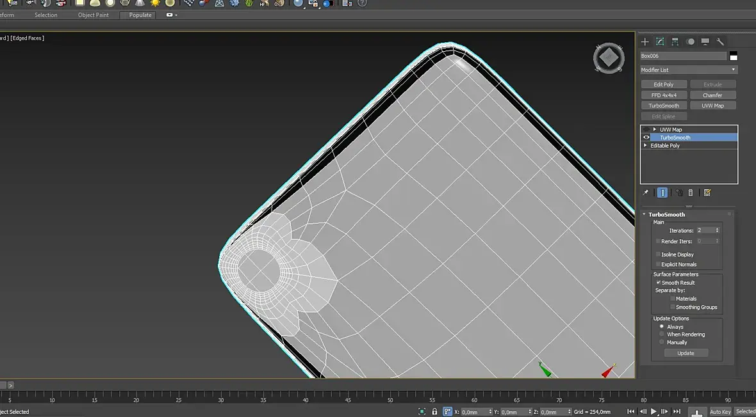
Task: Open the Utilities wrench panel
Action: [x=720, y=42]
